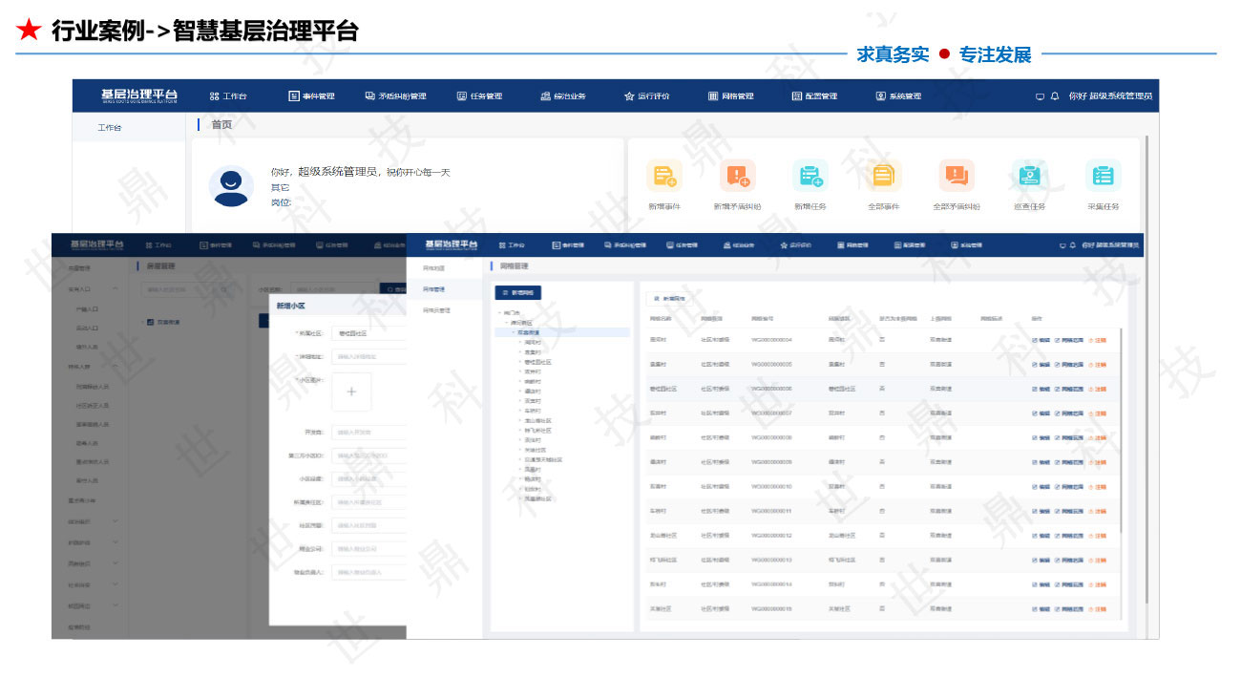Open the 新增任务 shortcut icon

pos(810,176)
